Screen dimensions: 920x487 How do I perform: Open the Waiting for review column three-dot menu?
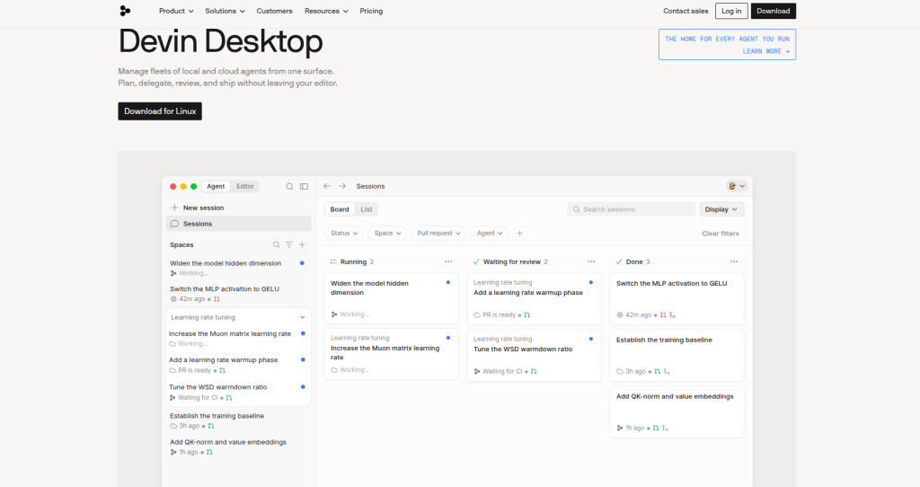coord(591,261)
